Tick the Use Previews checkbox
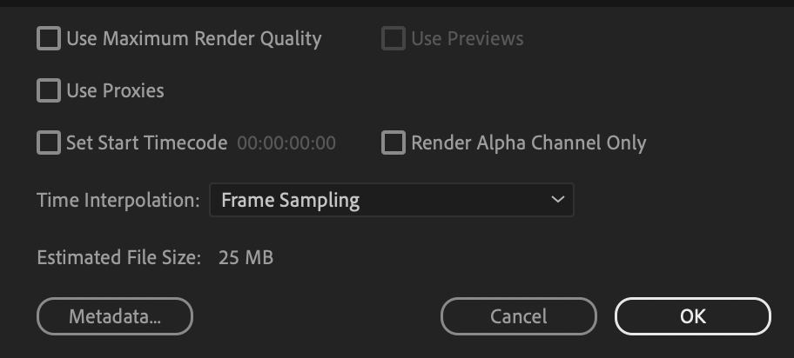Screen dimensions: 794x358 394,39
